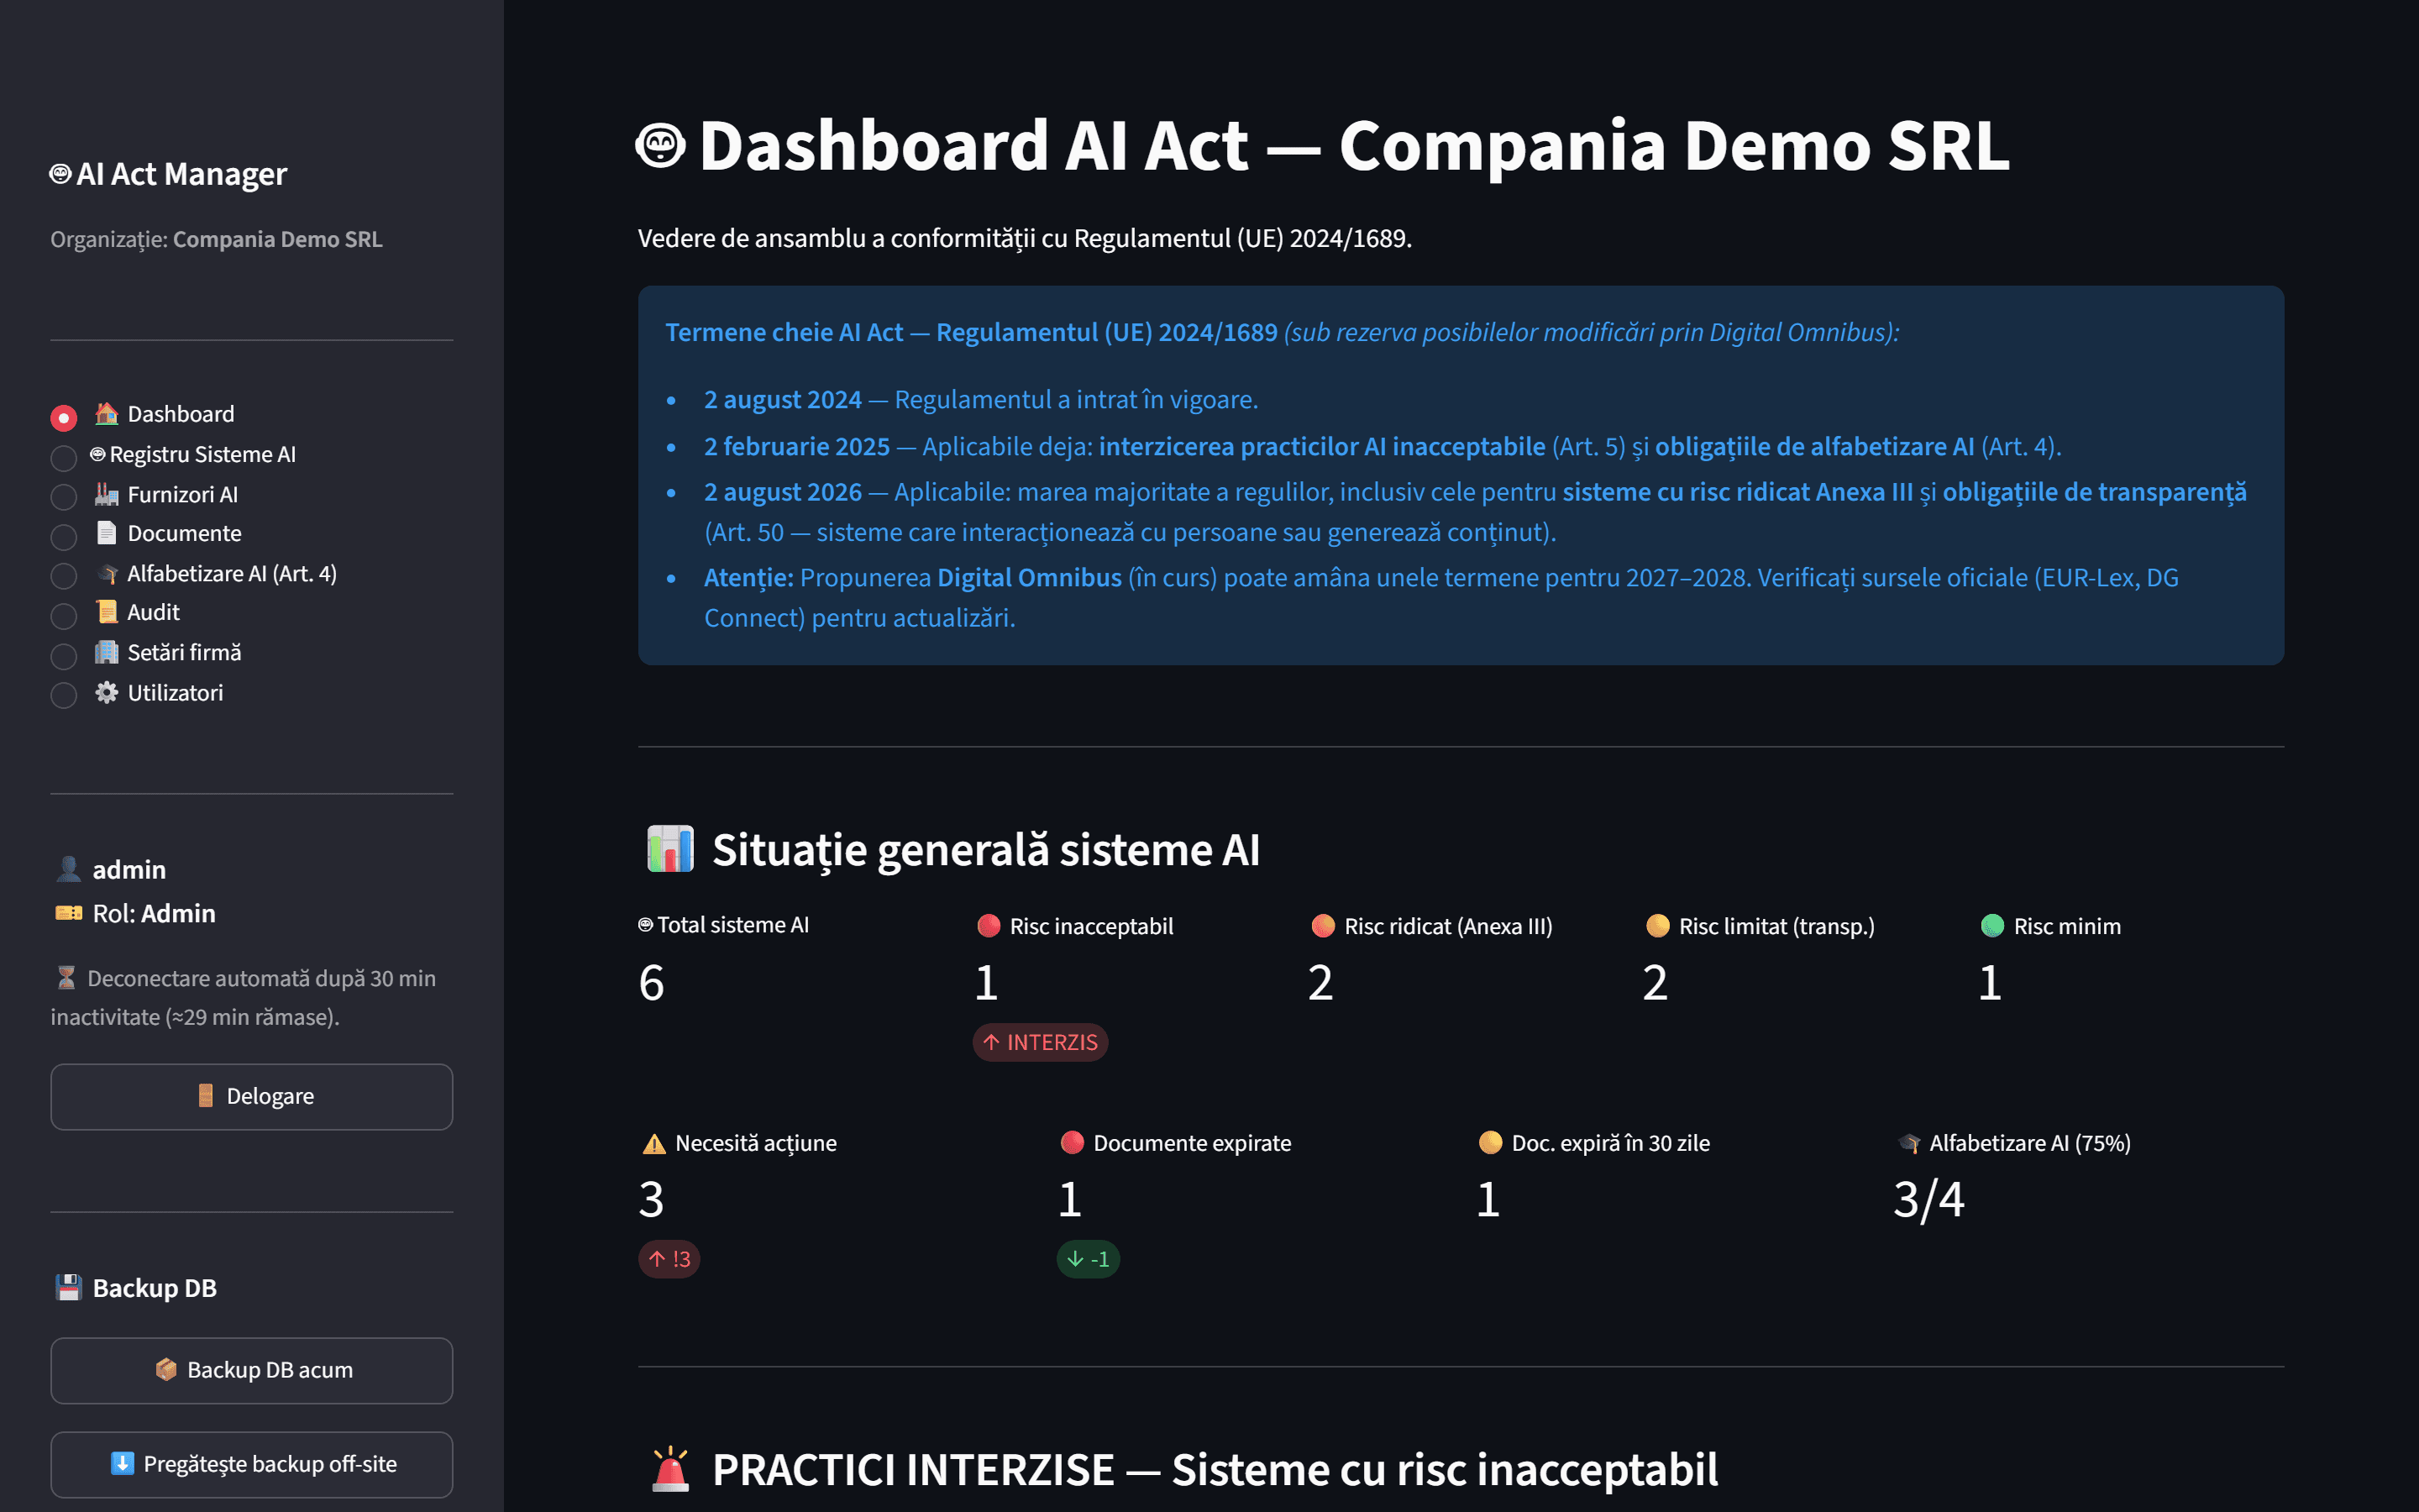This screenshot has height=1512, width=2419.
Task: Click the user silhouette icon beside admin
Action: click(x=68, y=869)
